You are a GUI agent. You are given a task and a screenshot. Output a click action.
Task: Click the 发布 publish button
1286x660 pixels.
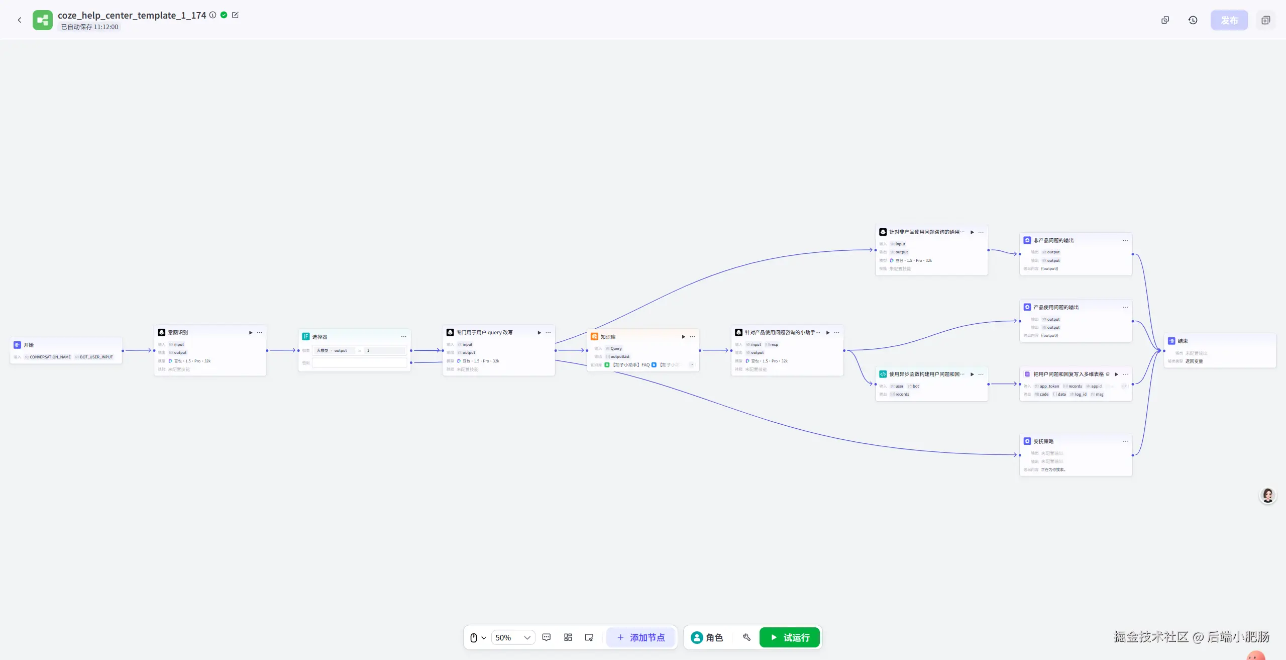(x=1229, y=20)
